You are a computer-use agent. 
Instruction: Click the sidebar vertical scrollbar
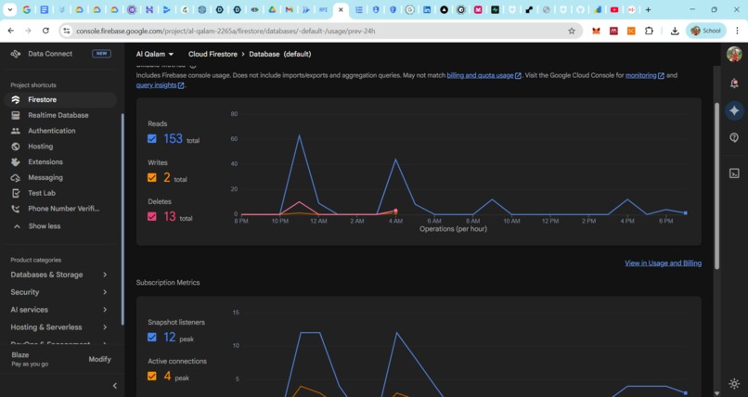tap(123, 219)
